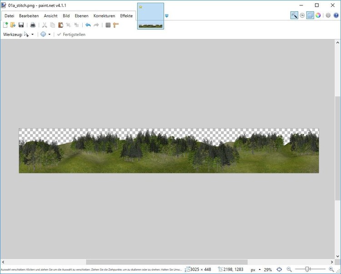Toggle the pixel grid display

108,25
